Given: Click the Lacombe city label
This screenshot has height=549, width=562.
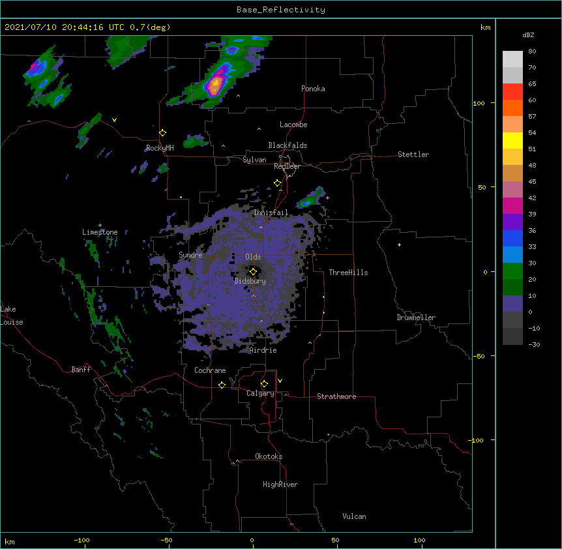Looking at the screenshot, I should coord(293,125).
